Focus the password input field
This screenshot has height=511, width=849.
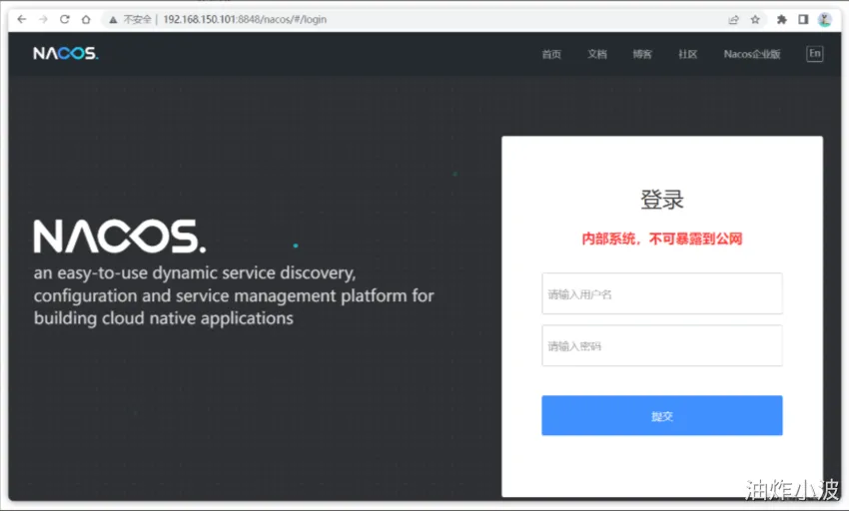click(662, 345)
